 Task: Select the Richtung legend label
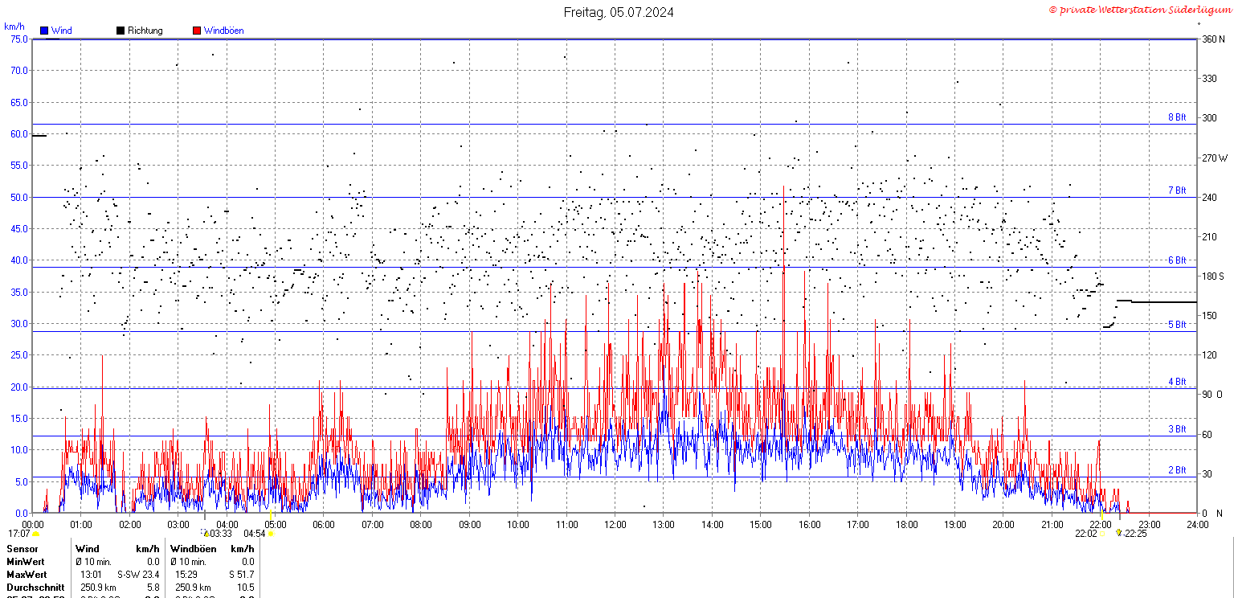click(145, 31)
